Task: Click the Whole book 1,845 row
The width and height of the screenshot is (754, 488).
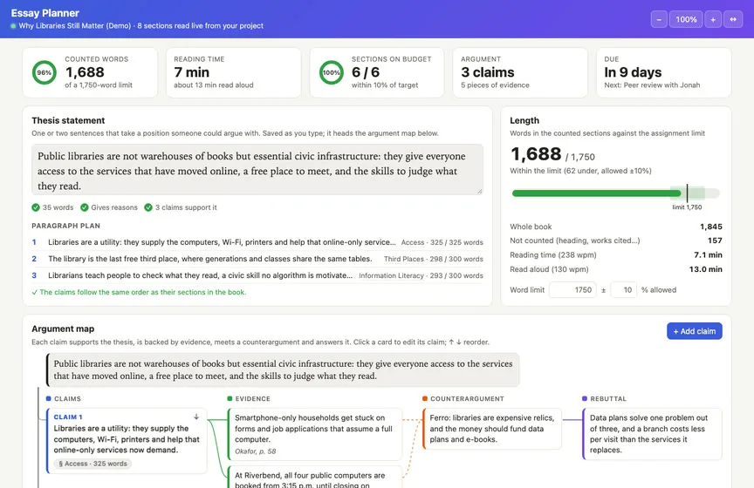Action: point(616,227)
